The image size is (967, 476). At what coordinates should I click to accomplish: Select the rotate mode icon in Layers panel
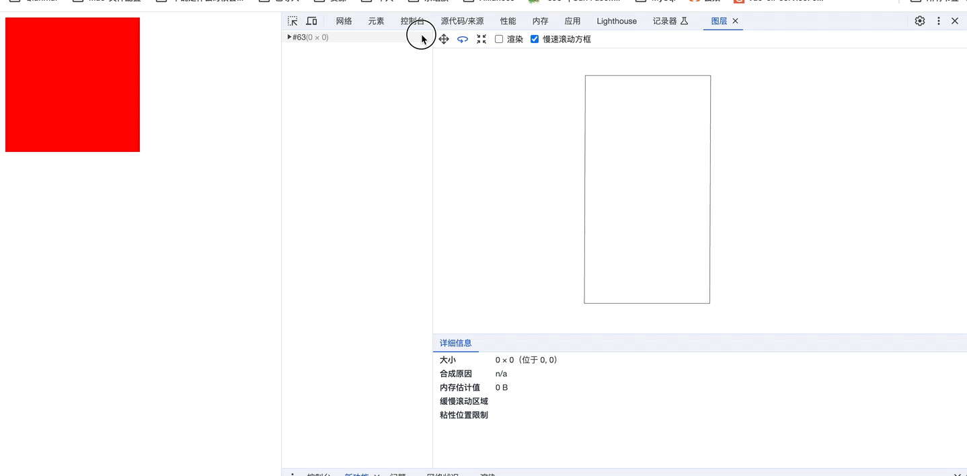(462, 39)
